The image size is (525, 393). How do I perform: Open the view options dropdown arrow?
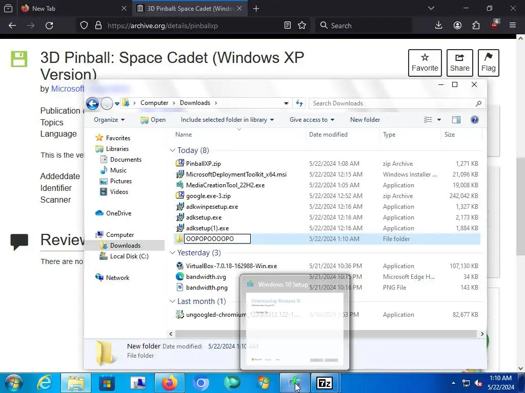click(439, 120)
